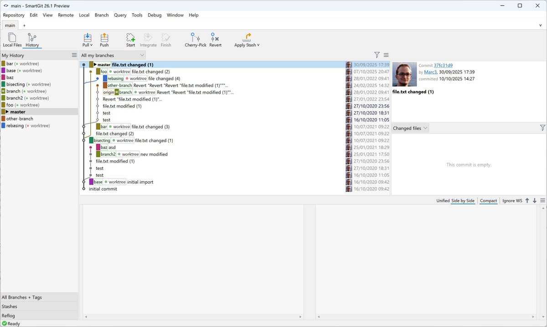
Task: Click the Pull toolbar icon
Action: click(x=88, y=38)
